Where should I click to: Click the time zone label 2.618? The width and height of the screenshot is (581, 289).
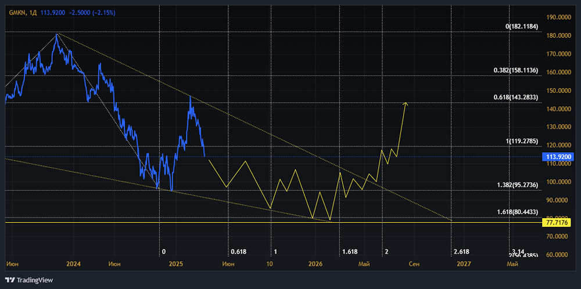(x=461, y=252)
